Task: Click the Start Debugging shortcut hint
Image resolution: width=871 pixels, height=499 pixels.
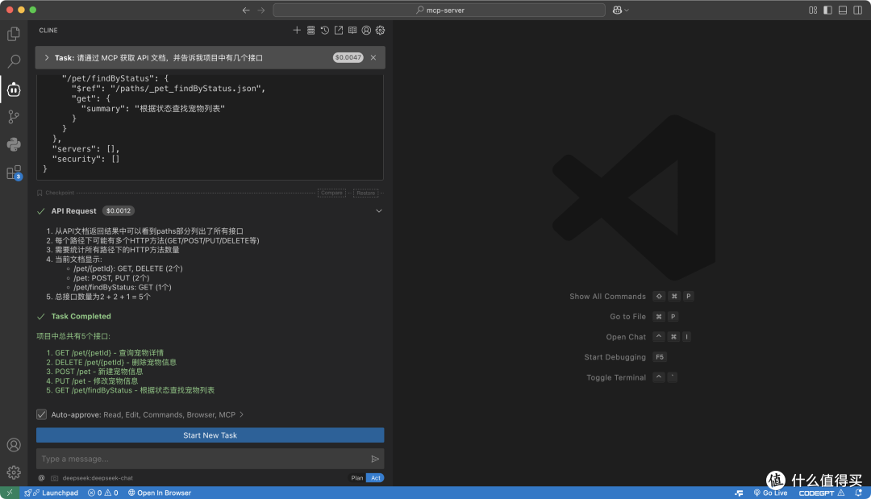Action: pyautogui.click(x=626, y=357)
